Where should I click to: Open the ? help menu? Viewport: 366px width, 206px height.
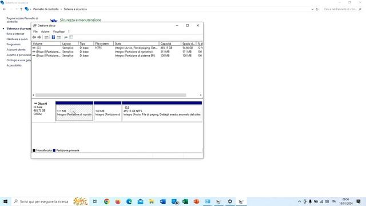click(x=69, y=31)
